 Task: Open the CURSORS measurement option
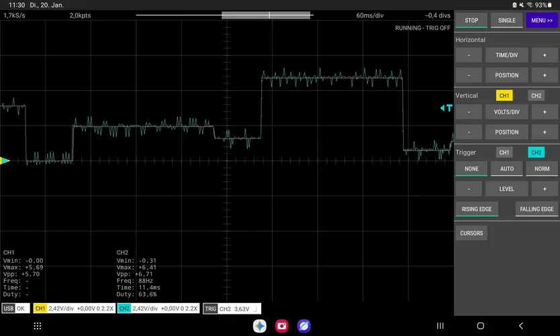[x=471, y=233]
